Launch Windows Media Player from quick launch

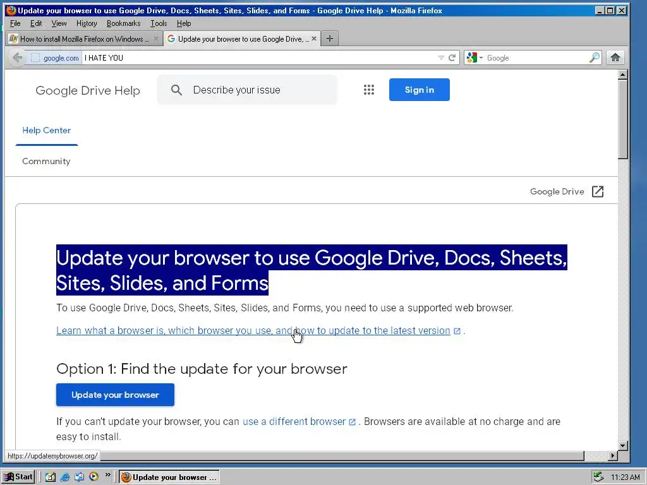click(x=94, y=477)
